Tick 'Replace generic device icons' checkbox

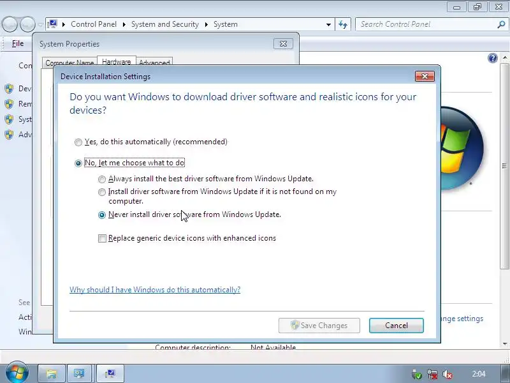click(102, 238)
